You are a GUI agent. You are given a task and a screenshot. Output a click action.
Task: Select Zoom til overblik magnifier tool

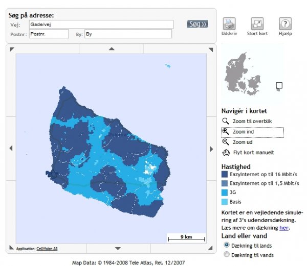[226, 122]
